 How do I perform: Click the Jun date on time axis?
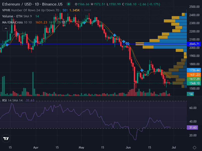pyautogui.click(x=128, y=147)
